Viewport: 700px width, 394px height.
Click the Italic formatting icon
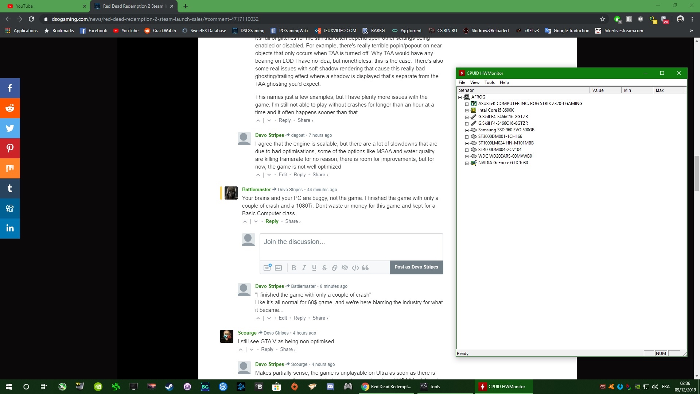[x=304, y=268]
